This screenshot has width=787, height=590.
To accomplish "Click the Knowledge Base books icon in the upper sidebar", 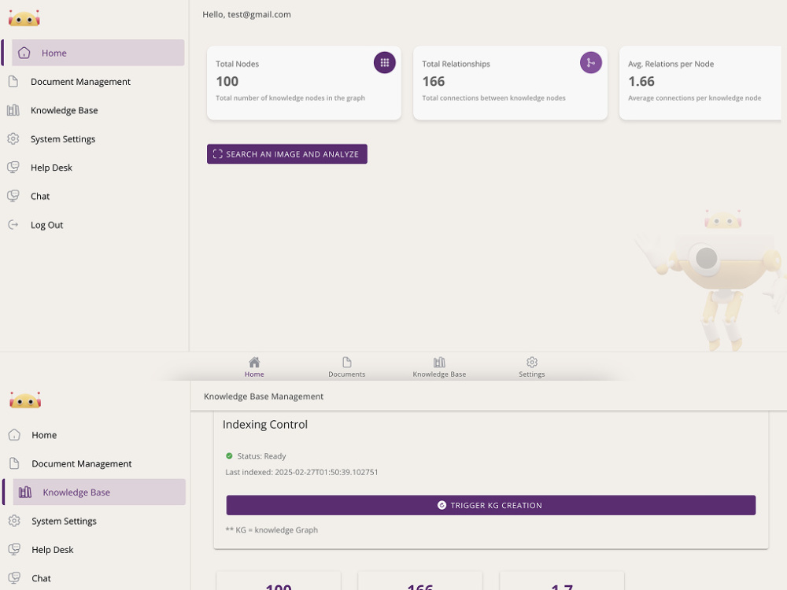I will [13, 110].
